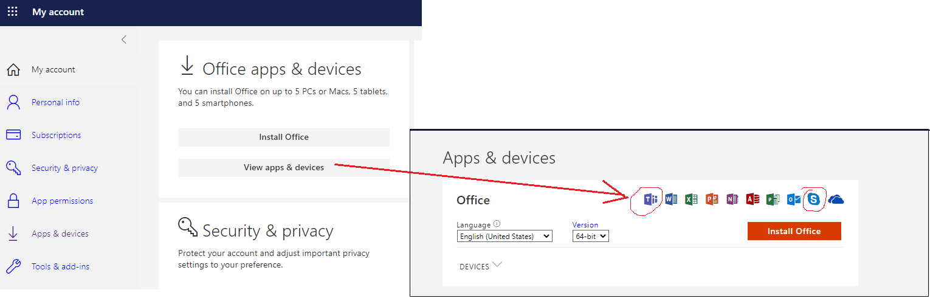
Task: Click the PowerPoint app icon
Action: point(712,199)
